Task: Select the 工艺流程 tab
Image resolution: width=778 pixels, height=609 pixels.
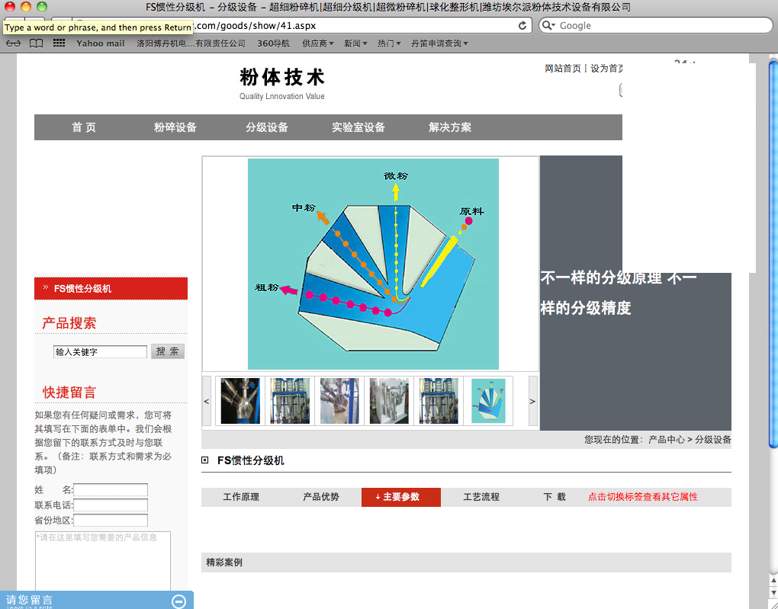Action: (x=481, y=497)
